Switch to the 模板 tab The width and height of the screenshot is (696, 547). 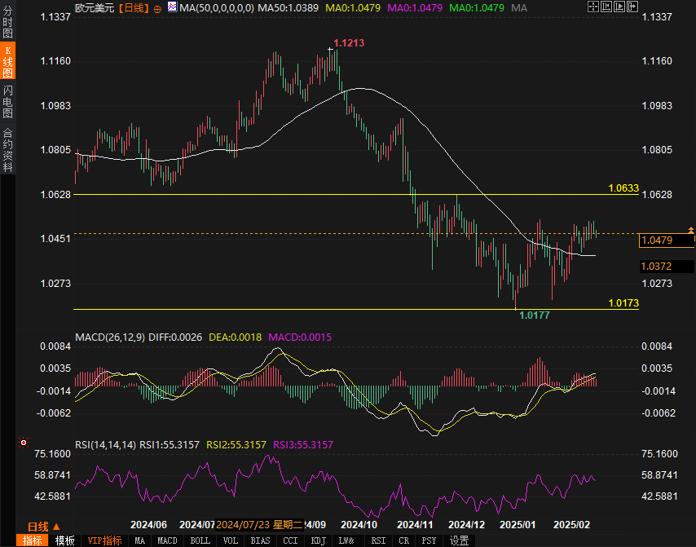tap(65, 540)
